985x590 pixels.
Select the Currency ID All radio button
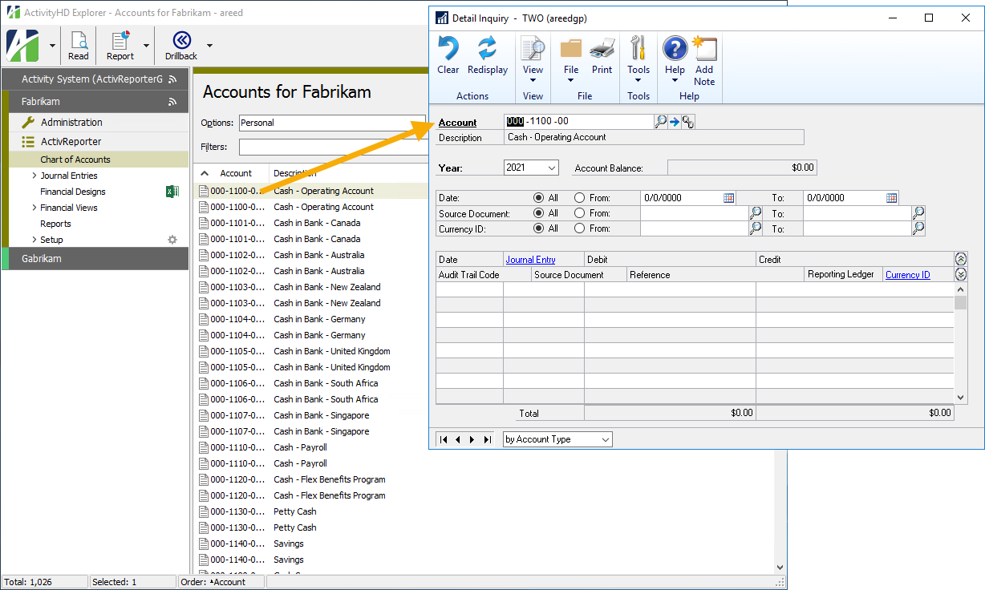coord(538,228)
